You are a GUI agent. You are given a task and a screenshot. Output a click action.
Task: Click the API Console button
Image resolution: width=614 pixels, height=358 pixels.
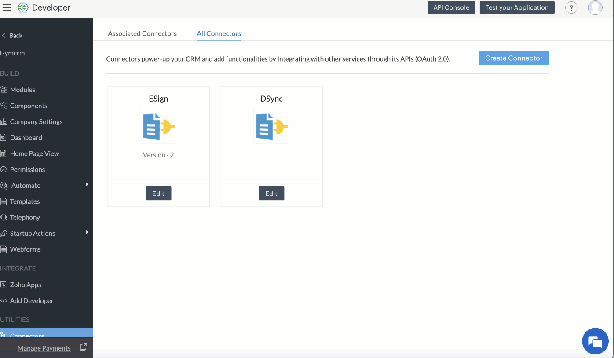451,7
